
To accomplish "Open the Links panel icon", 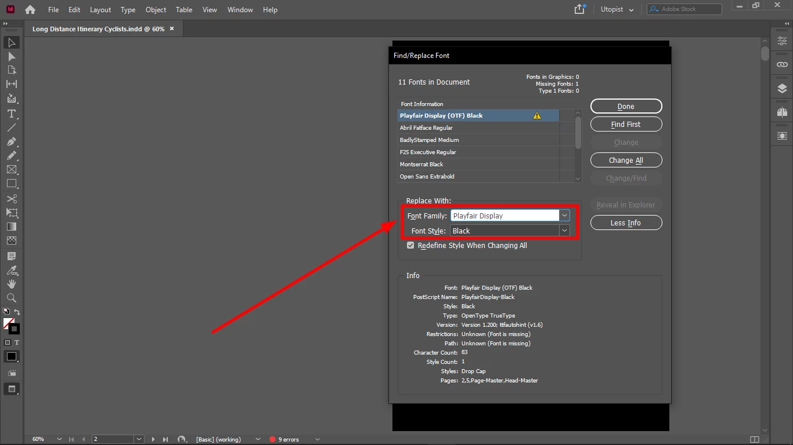I will [782, 64].
